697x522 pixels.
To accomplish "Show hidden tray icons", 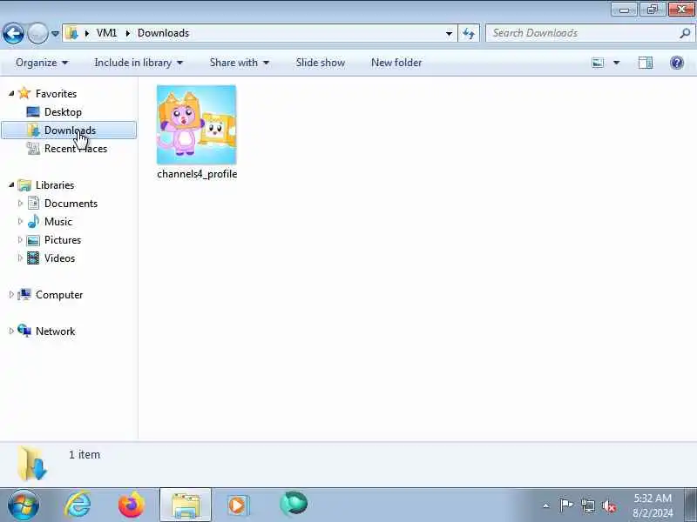I will coord(546,505).
